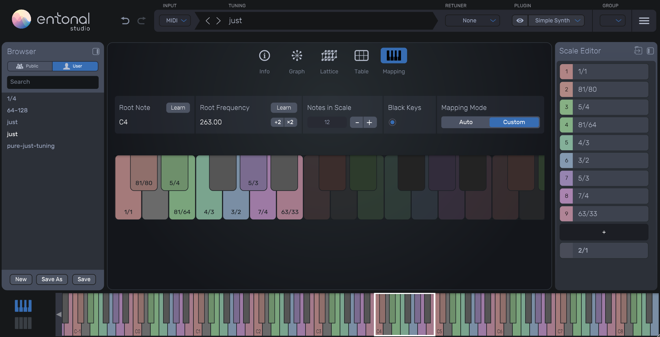Click the Save As button
The width and height of the screenshot is (660, 337).
point(52,279)
